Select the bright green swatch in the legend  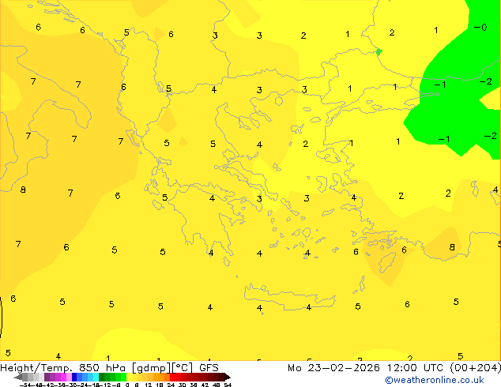click(123, 378)
